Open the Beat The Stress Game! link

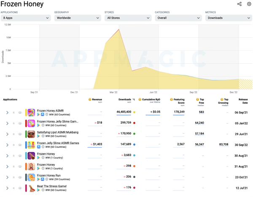[52, 186]
